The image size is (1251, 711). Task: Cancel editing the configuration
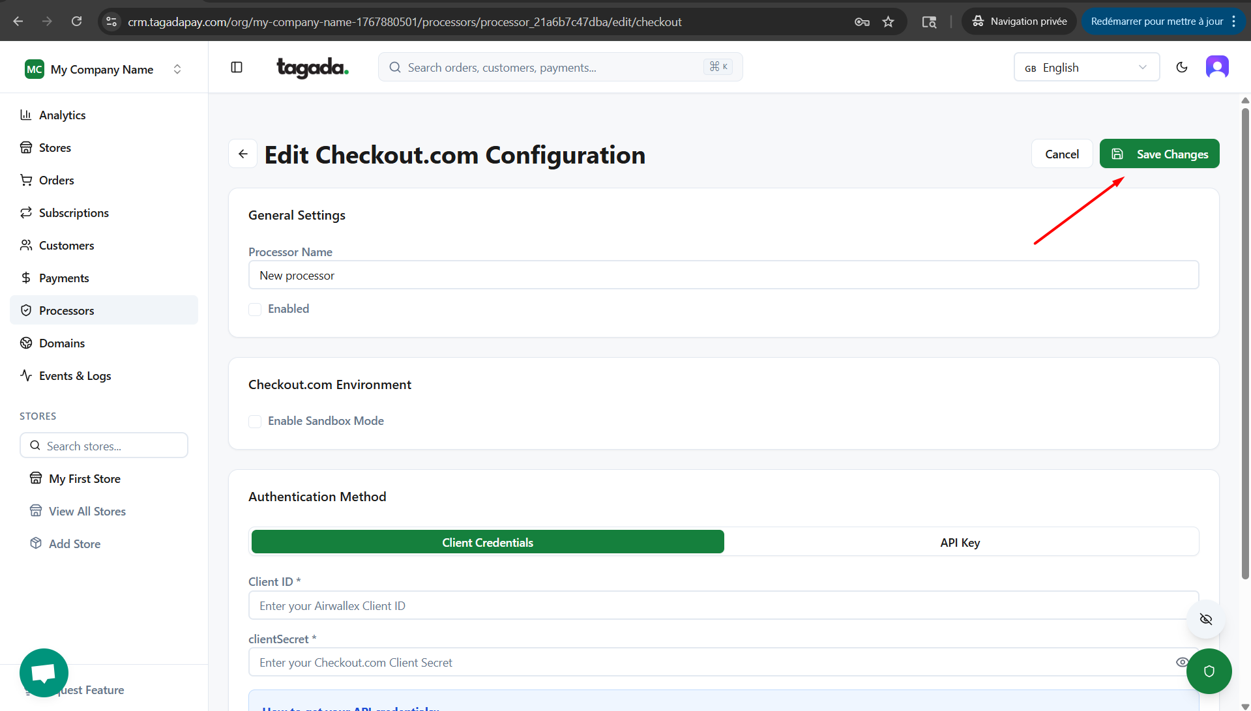click(1061, 154)
